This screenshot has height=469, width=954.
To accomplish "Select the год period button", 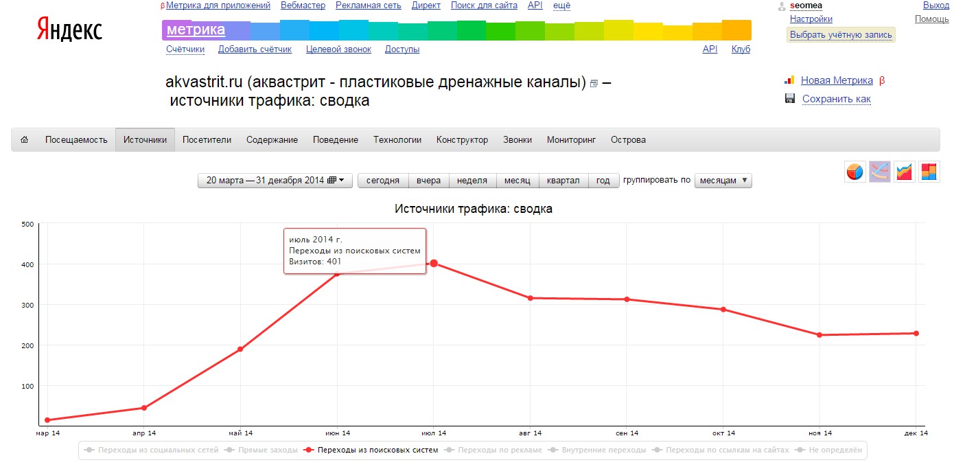I will [603, 181].
